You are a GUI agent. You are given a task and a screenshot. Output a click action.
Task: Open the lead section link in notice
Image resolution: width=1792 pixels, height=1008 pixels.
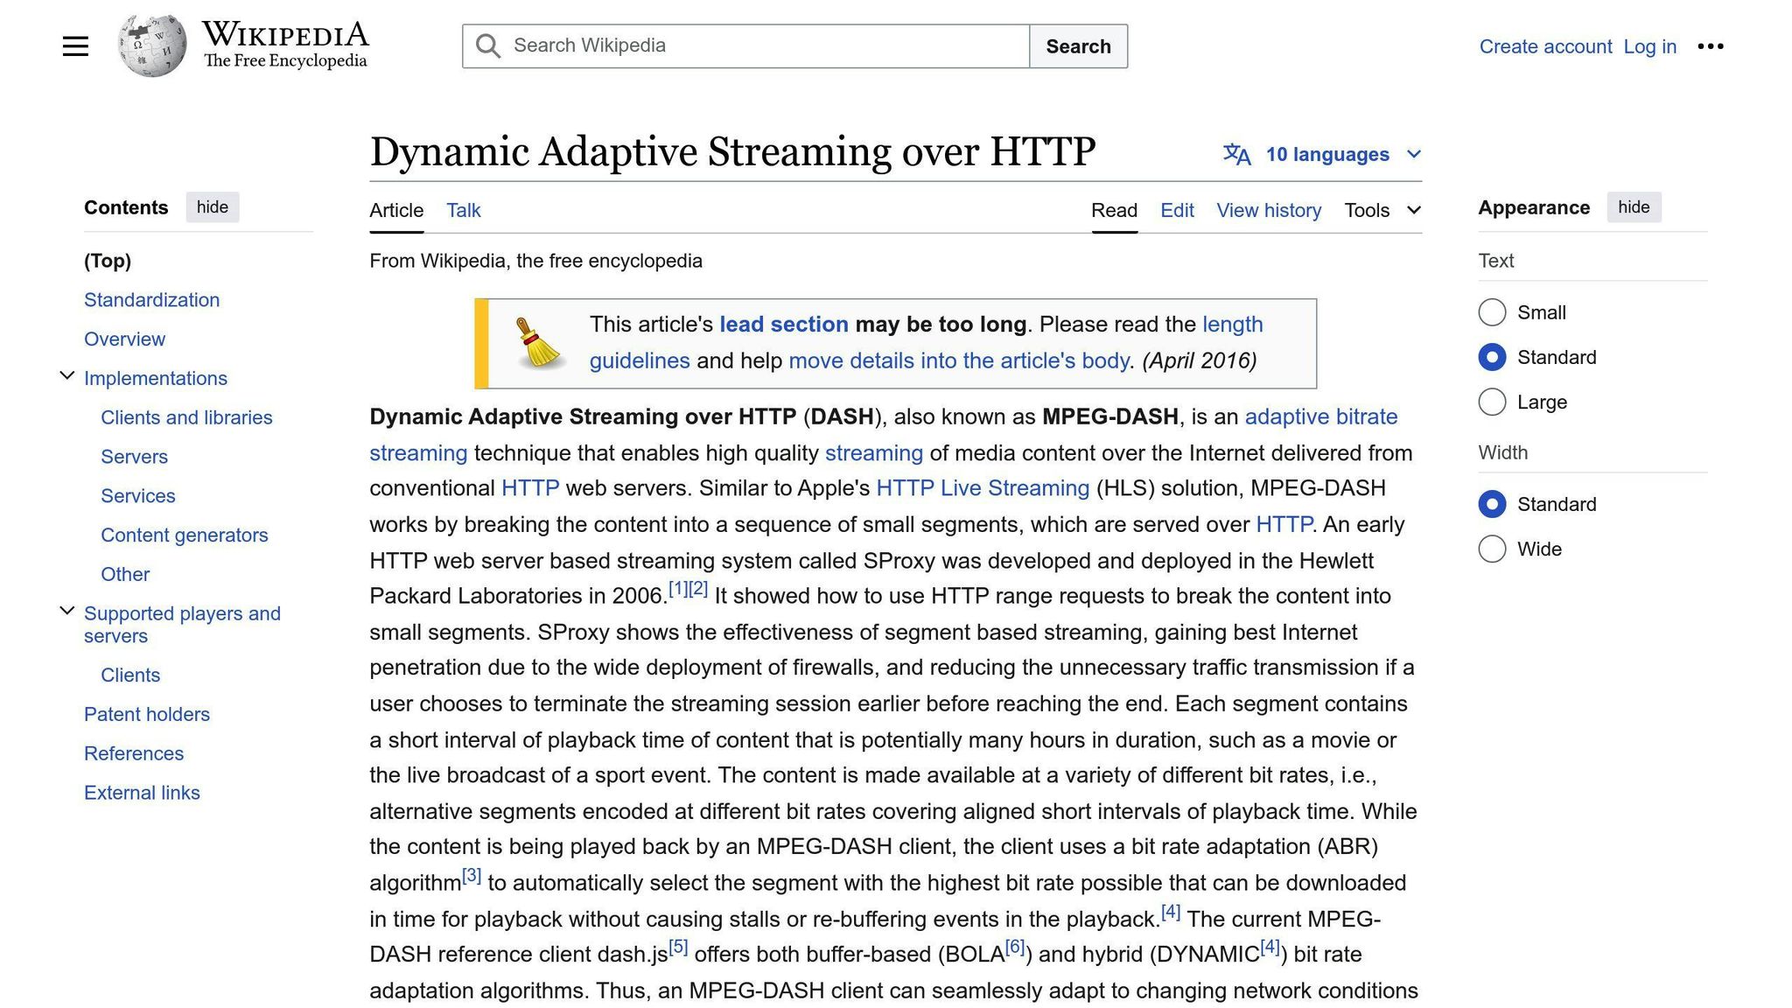click(x=783, y=325)
